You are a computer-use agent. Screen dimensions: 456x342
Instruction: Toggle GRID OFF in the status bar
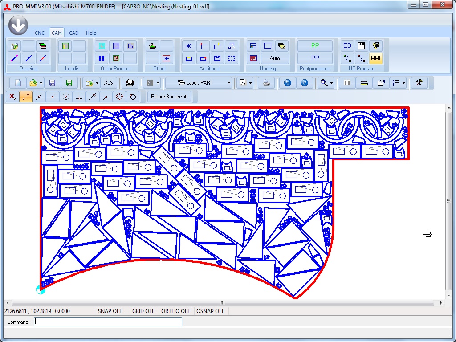[143, 311]
